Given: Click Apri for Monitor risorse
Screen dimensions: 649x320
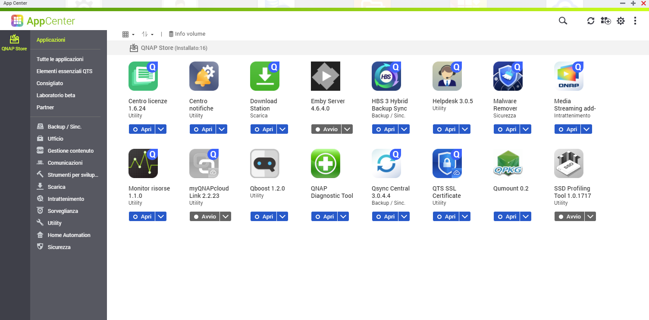Looking at the screenshot, I should point(142,216).
